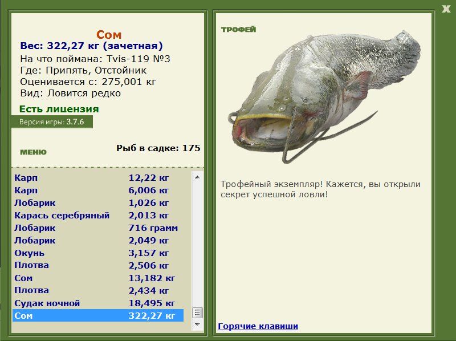Select the highlighted Сом 322,27 кг row

pos(98,315)
